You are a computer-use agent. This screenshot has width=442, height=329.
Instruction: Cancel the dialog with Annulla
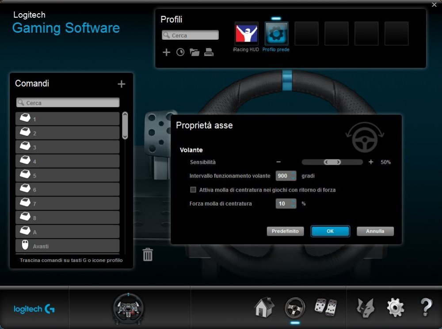[375, 231]
